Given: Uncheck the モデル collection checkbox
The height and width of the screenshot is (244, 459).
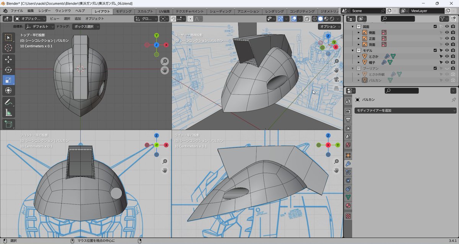Looking at the screenshot, I should click(435, 50).
